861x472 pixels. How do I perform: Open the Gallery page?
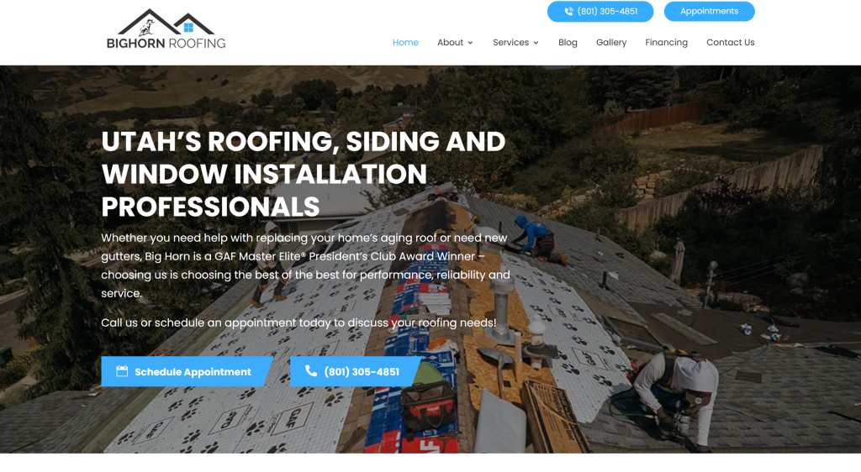point(611,42)
